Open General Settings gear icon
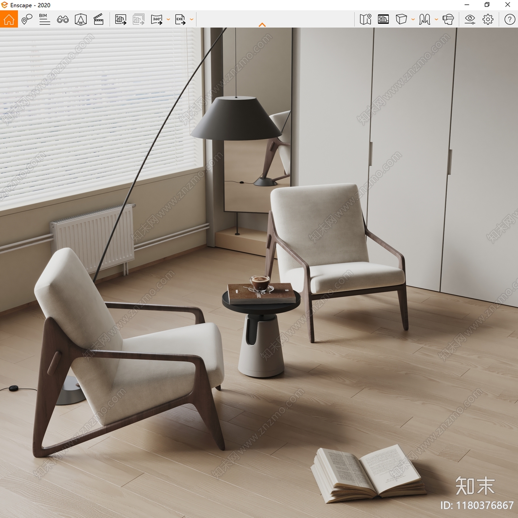Screen dimensions: 518x518 (x=488, y=19)
